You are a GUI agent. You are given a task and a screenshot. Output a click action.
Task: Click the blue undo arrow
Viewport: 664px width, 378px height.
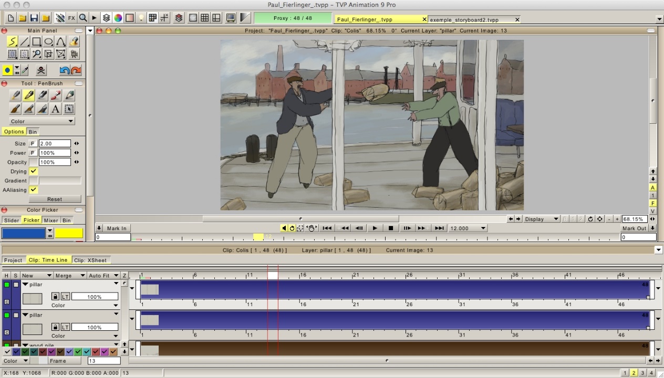point(65,70)
